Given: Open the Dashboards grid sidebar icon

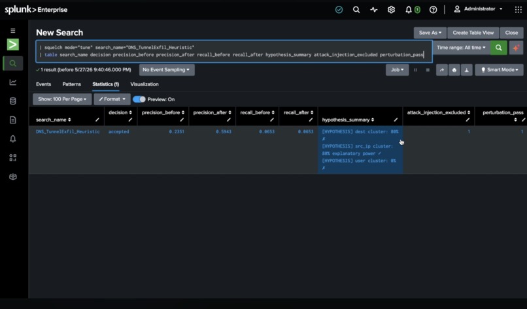Looking at the screenshot, I should click(x=13, y=157).
